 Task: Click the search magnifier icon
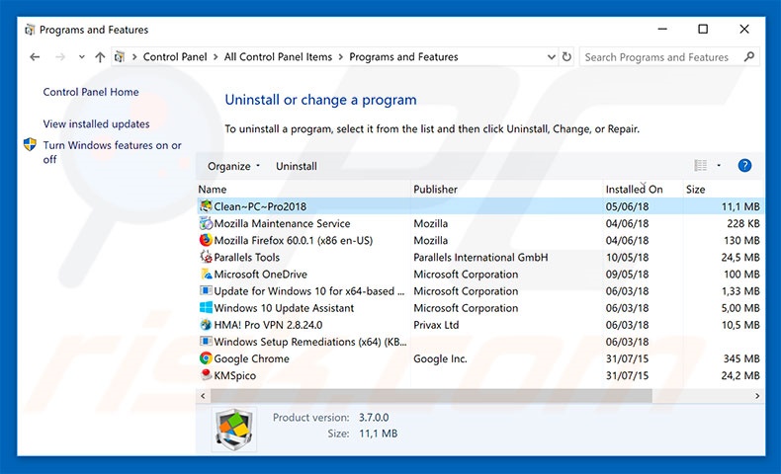(x=749, y=56)
